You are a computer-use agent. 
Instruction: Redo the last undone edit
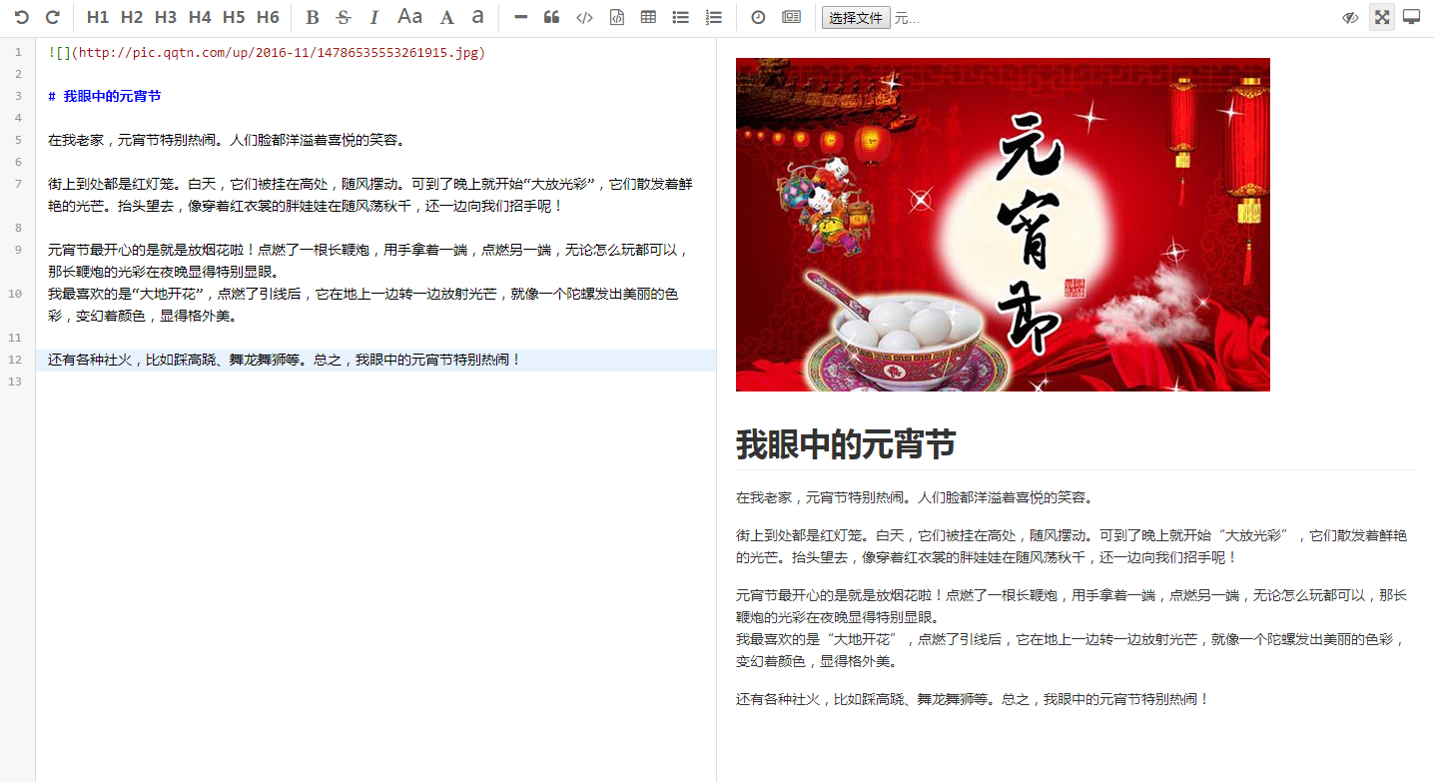coord(53,17)
